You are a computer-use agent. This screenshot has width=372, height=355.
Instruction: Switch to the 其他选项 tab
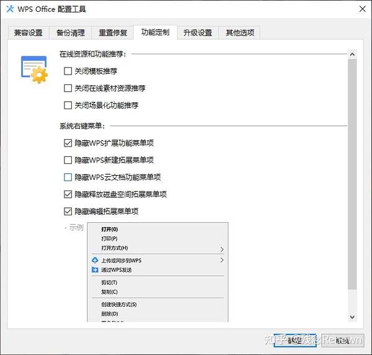pyautogui.click(x=239, y=32)
